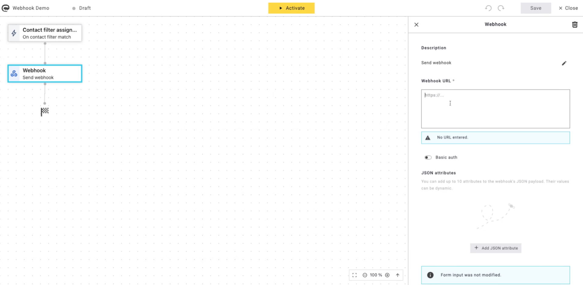
Task: Click the Draft status label
Action: tap(85, 8)
